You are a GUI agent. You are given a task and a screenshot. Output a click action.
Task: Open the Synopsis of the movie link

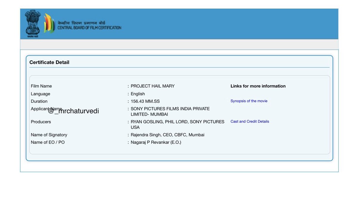(249, 101)
